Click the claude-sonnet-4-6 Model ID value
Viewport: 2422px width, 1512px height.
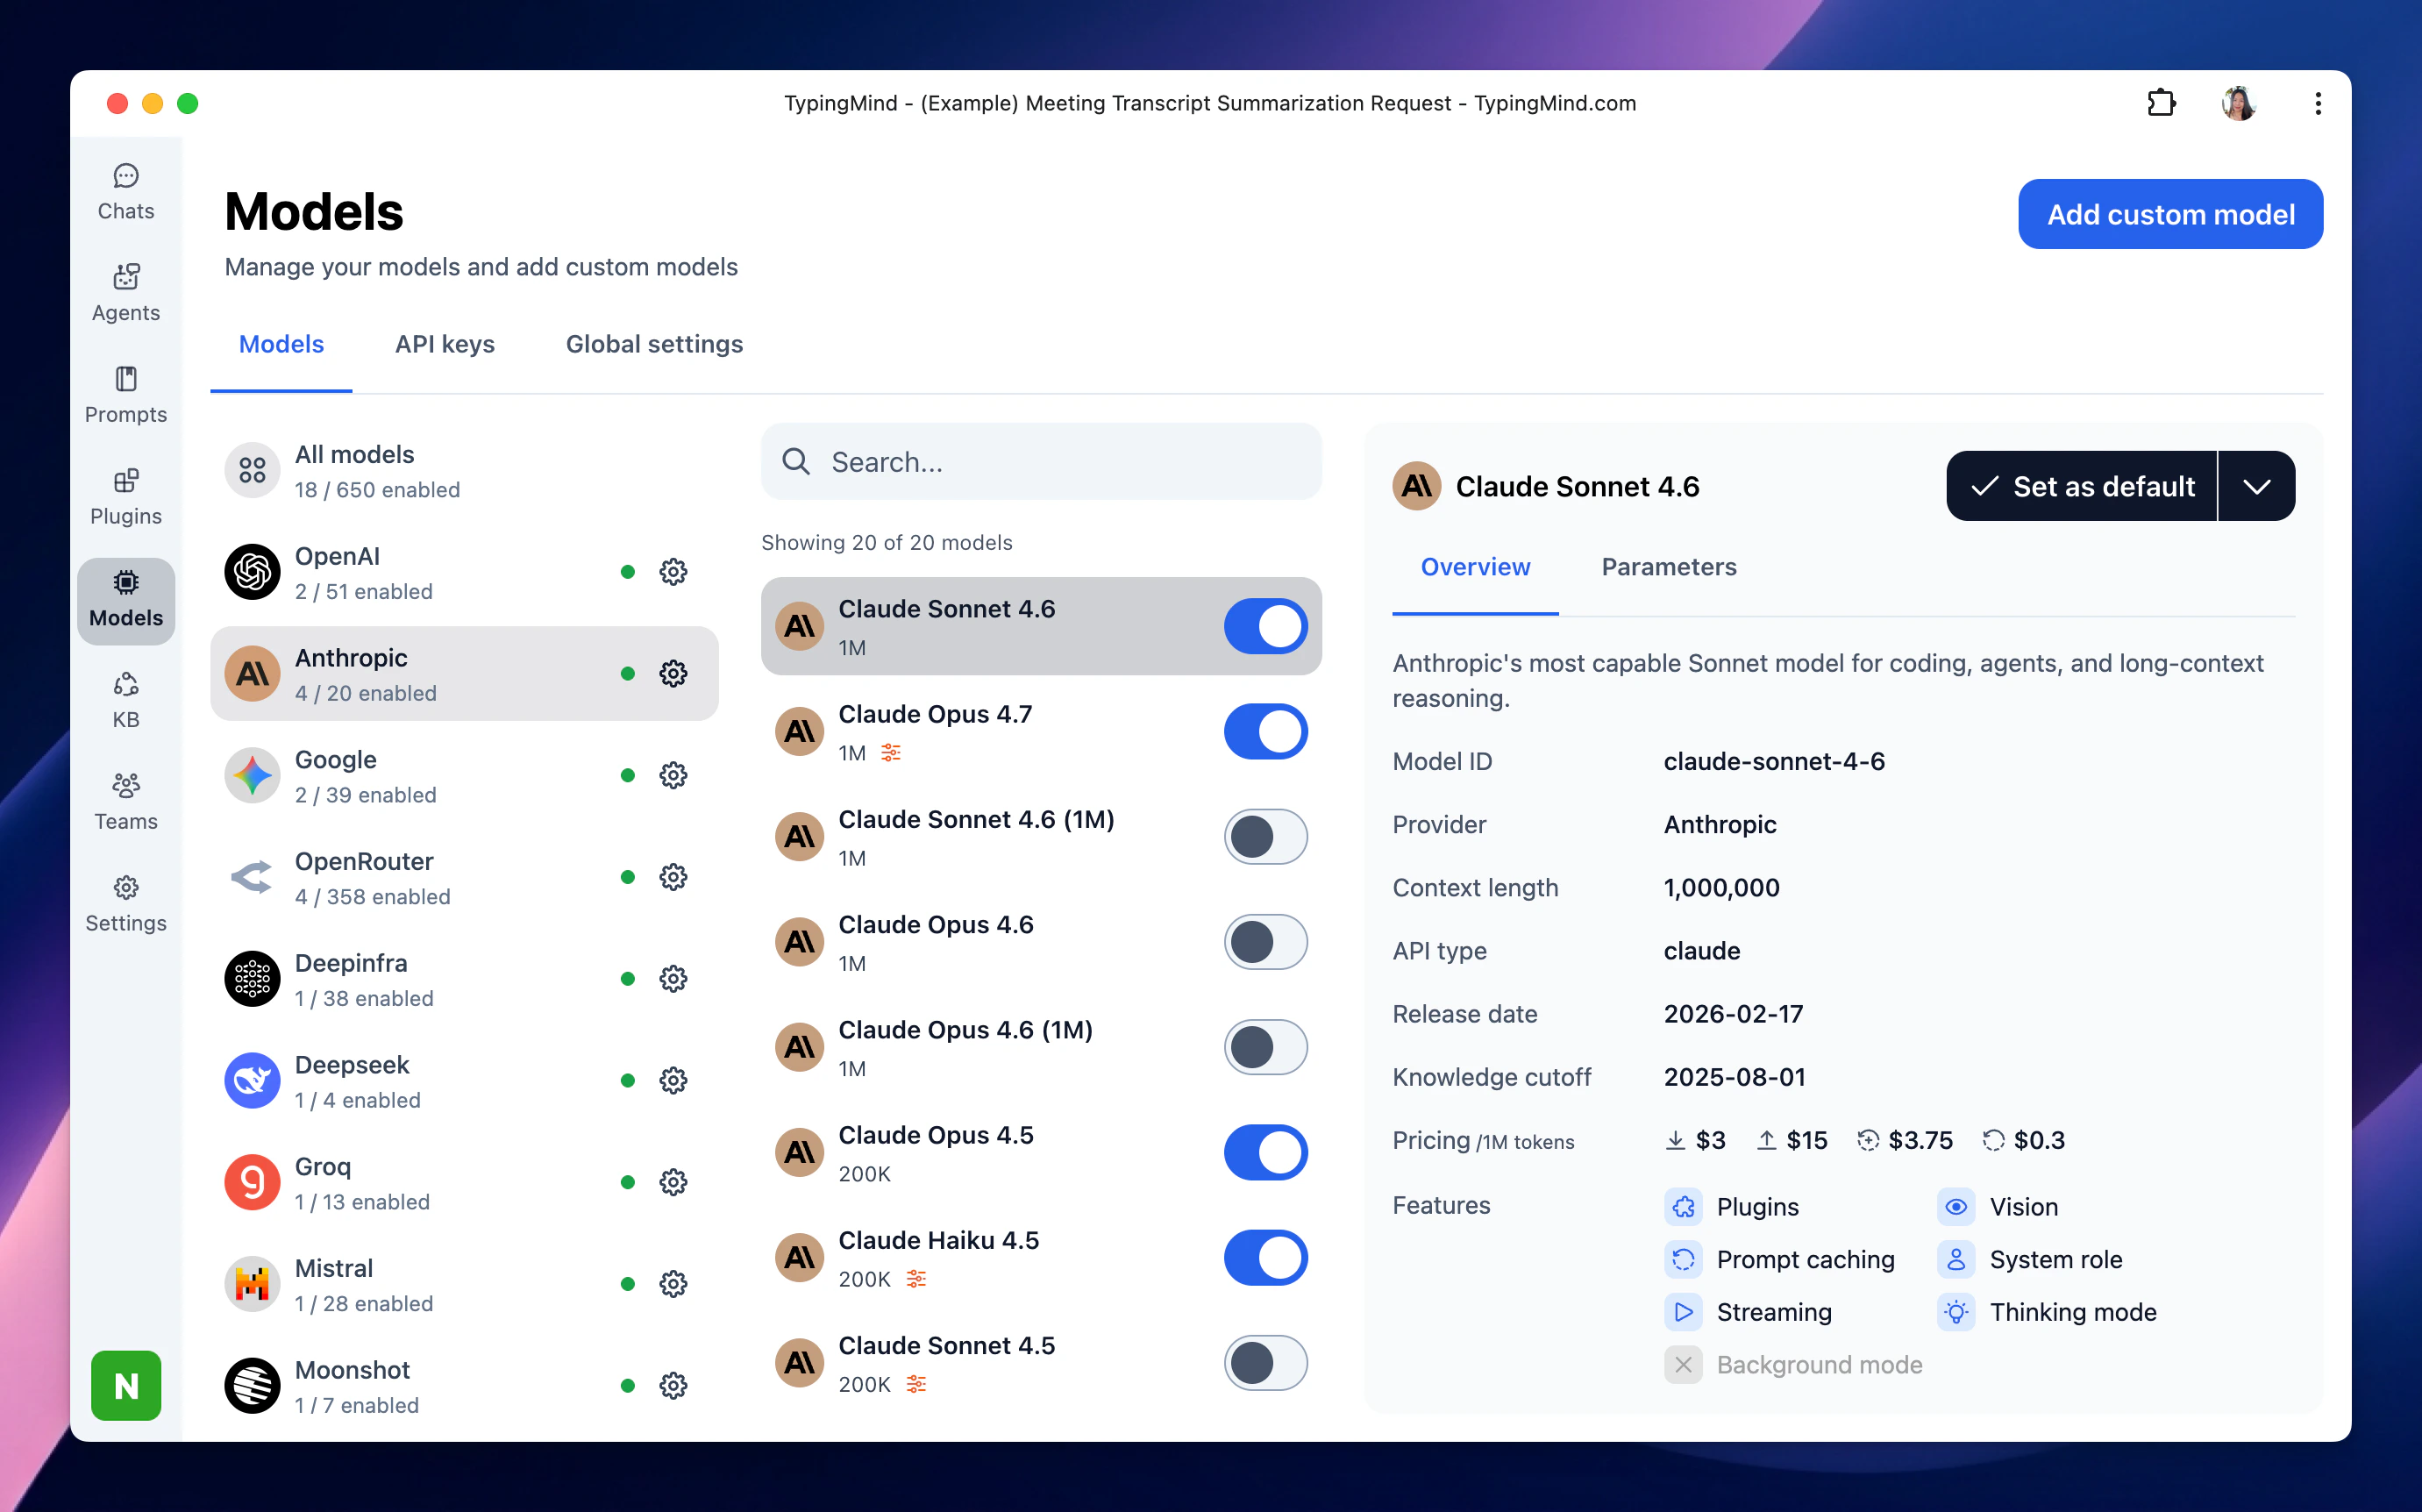pyautogui.click(x=1774, y=761)
